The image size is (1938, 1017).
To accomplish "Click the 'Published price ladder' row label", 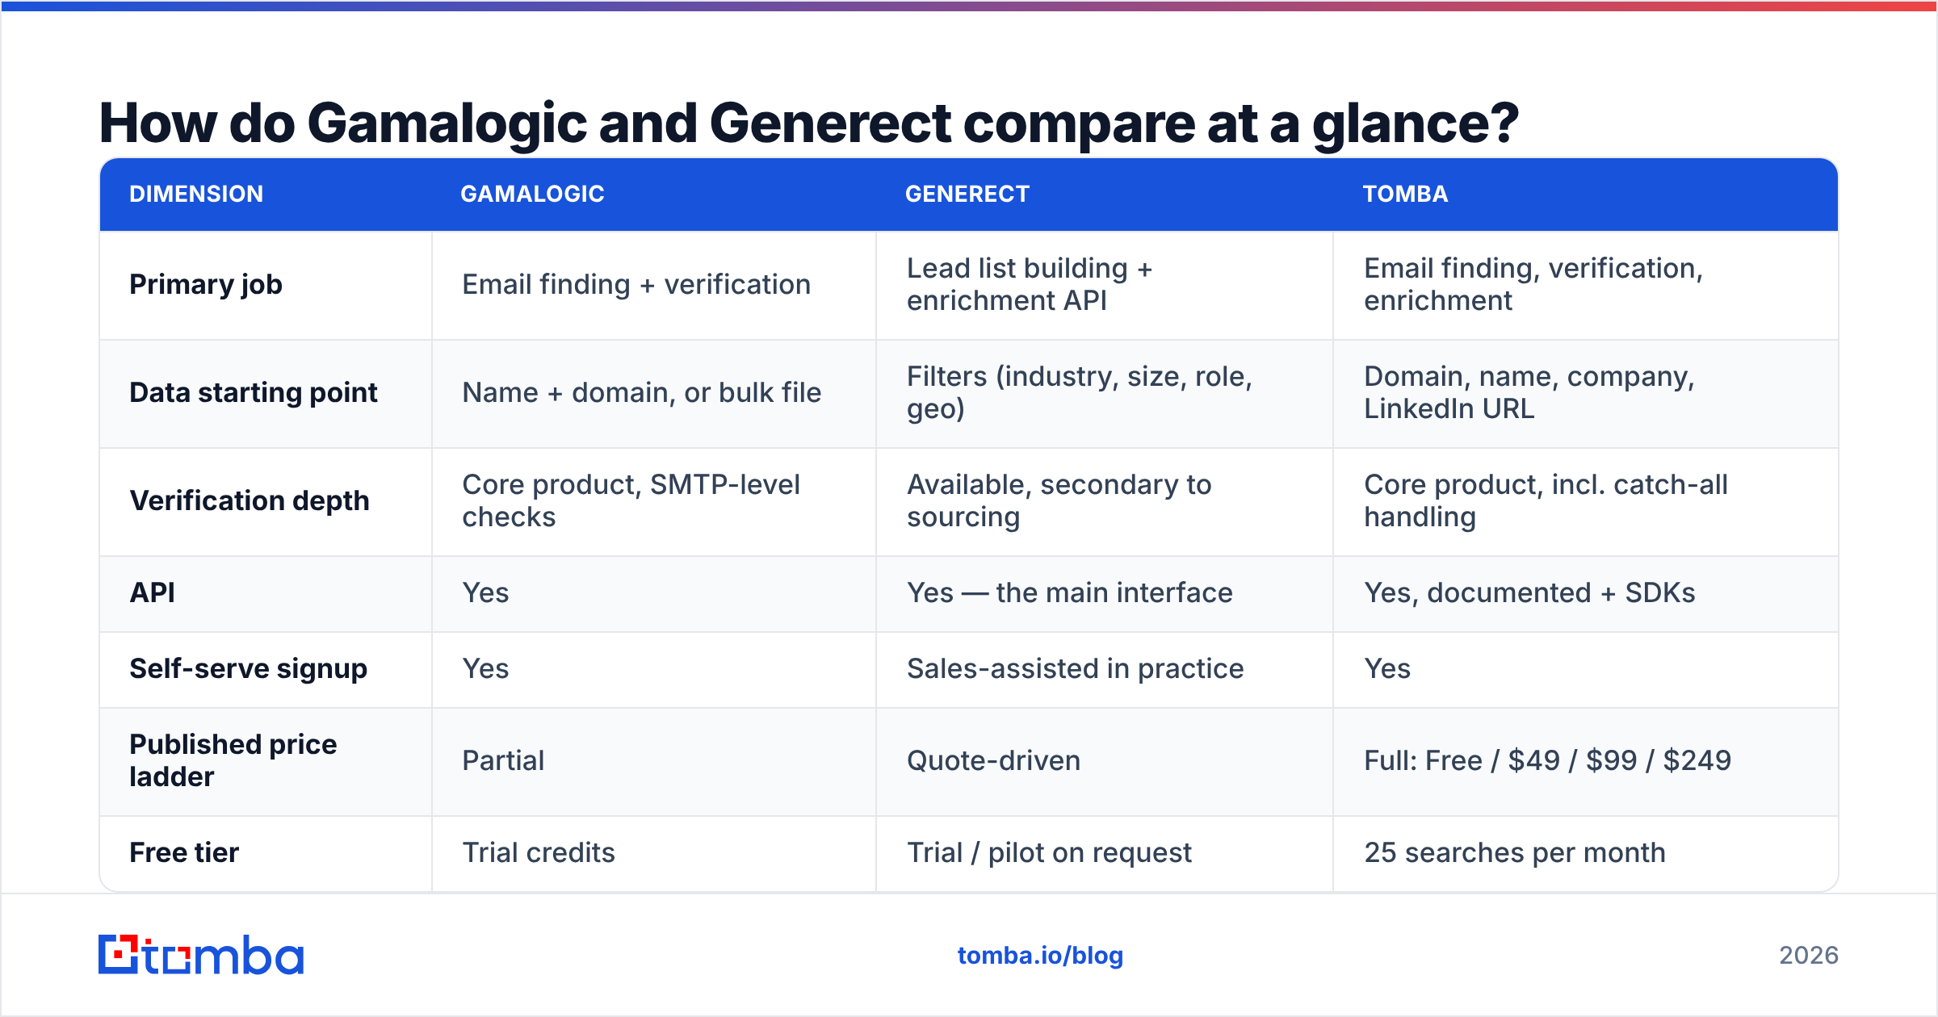I will (233, 760).
